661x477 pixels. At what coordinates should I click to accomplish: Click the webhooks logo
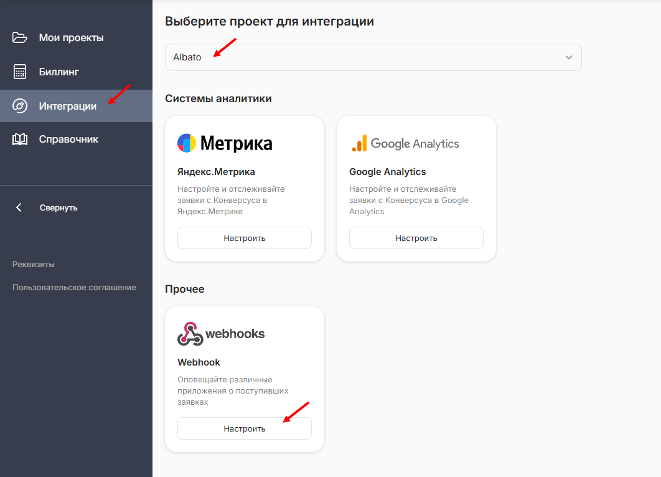(x=221, y=334)
